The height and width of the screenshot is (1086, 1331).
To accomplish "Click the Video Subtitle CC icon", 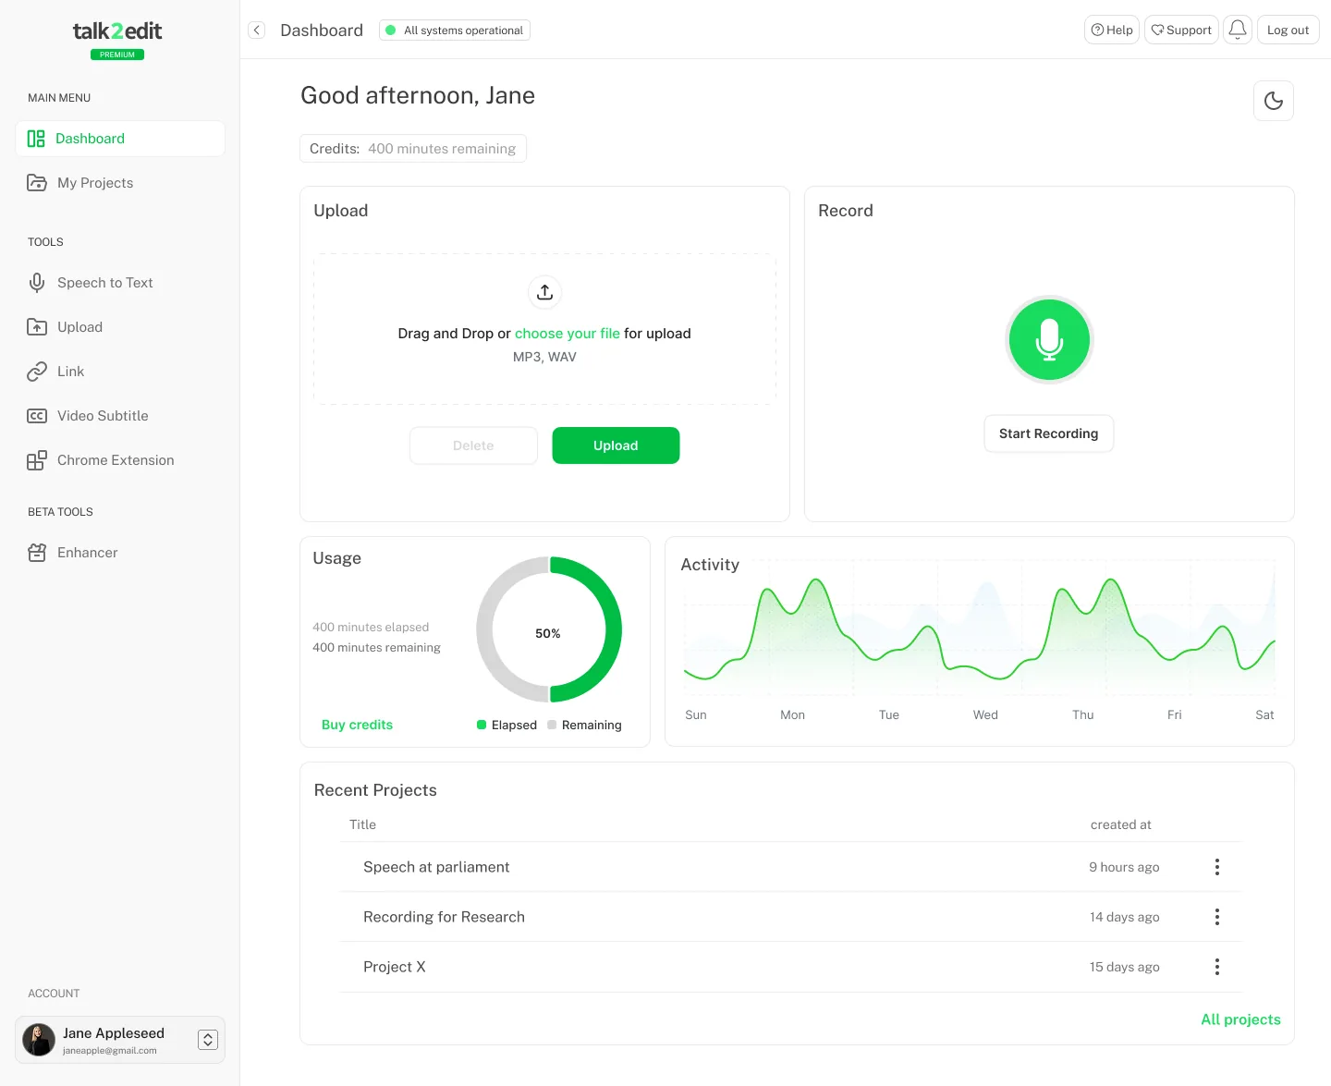I will click(x=37, y=416).
